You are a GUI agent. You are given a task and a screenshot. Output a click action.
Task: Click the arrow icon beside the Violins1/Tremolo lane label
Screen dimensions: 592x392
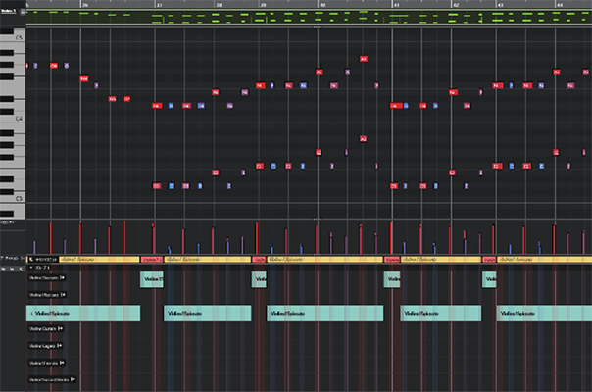[x=63, y=362]
